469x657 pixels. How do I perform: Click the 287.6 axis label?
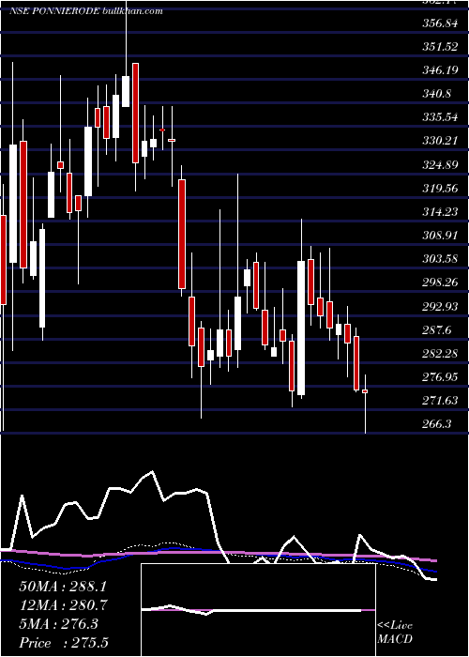[x=436, y=330]
